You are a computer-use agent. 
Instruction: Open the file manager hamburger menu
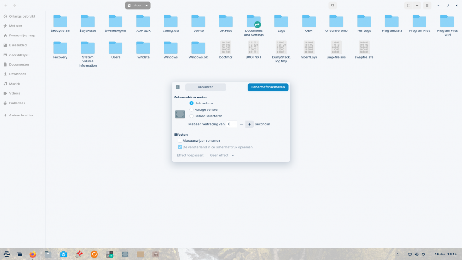coord(427,6)
